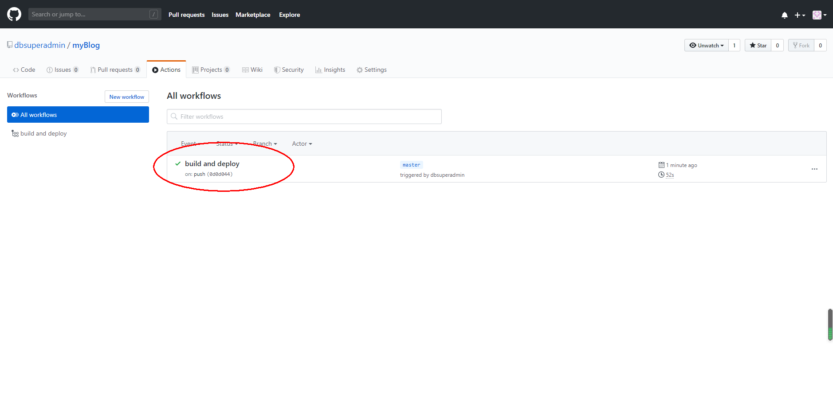View forks count 0
Viewport: 833px width, 404px height.
coord(820,45)
